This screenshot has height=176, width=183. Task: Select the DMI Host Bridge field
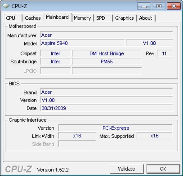(107, 53)
